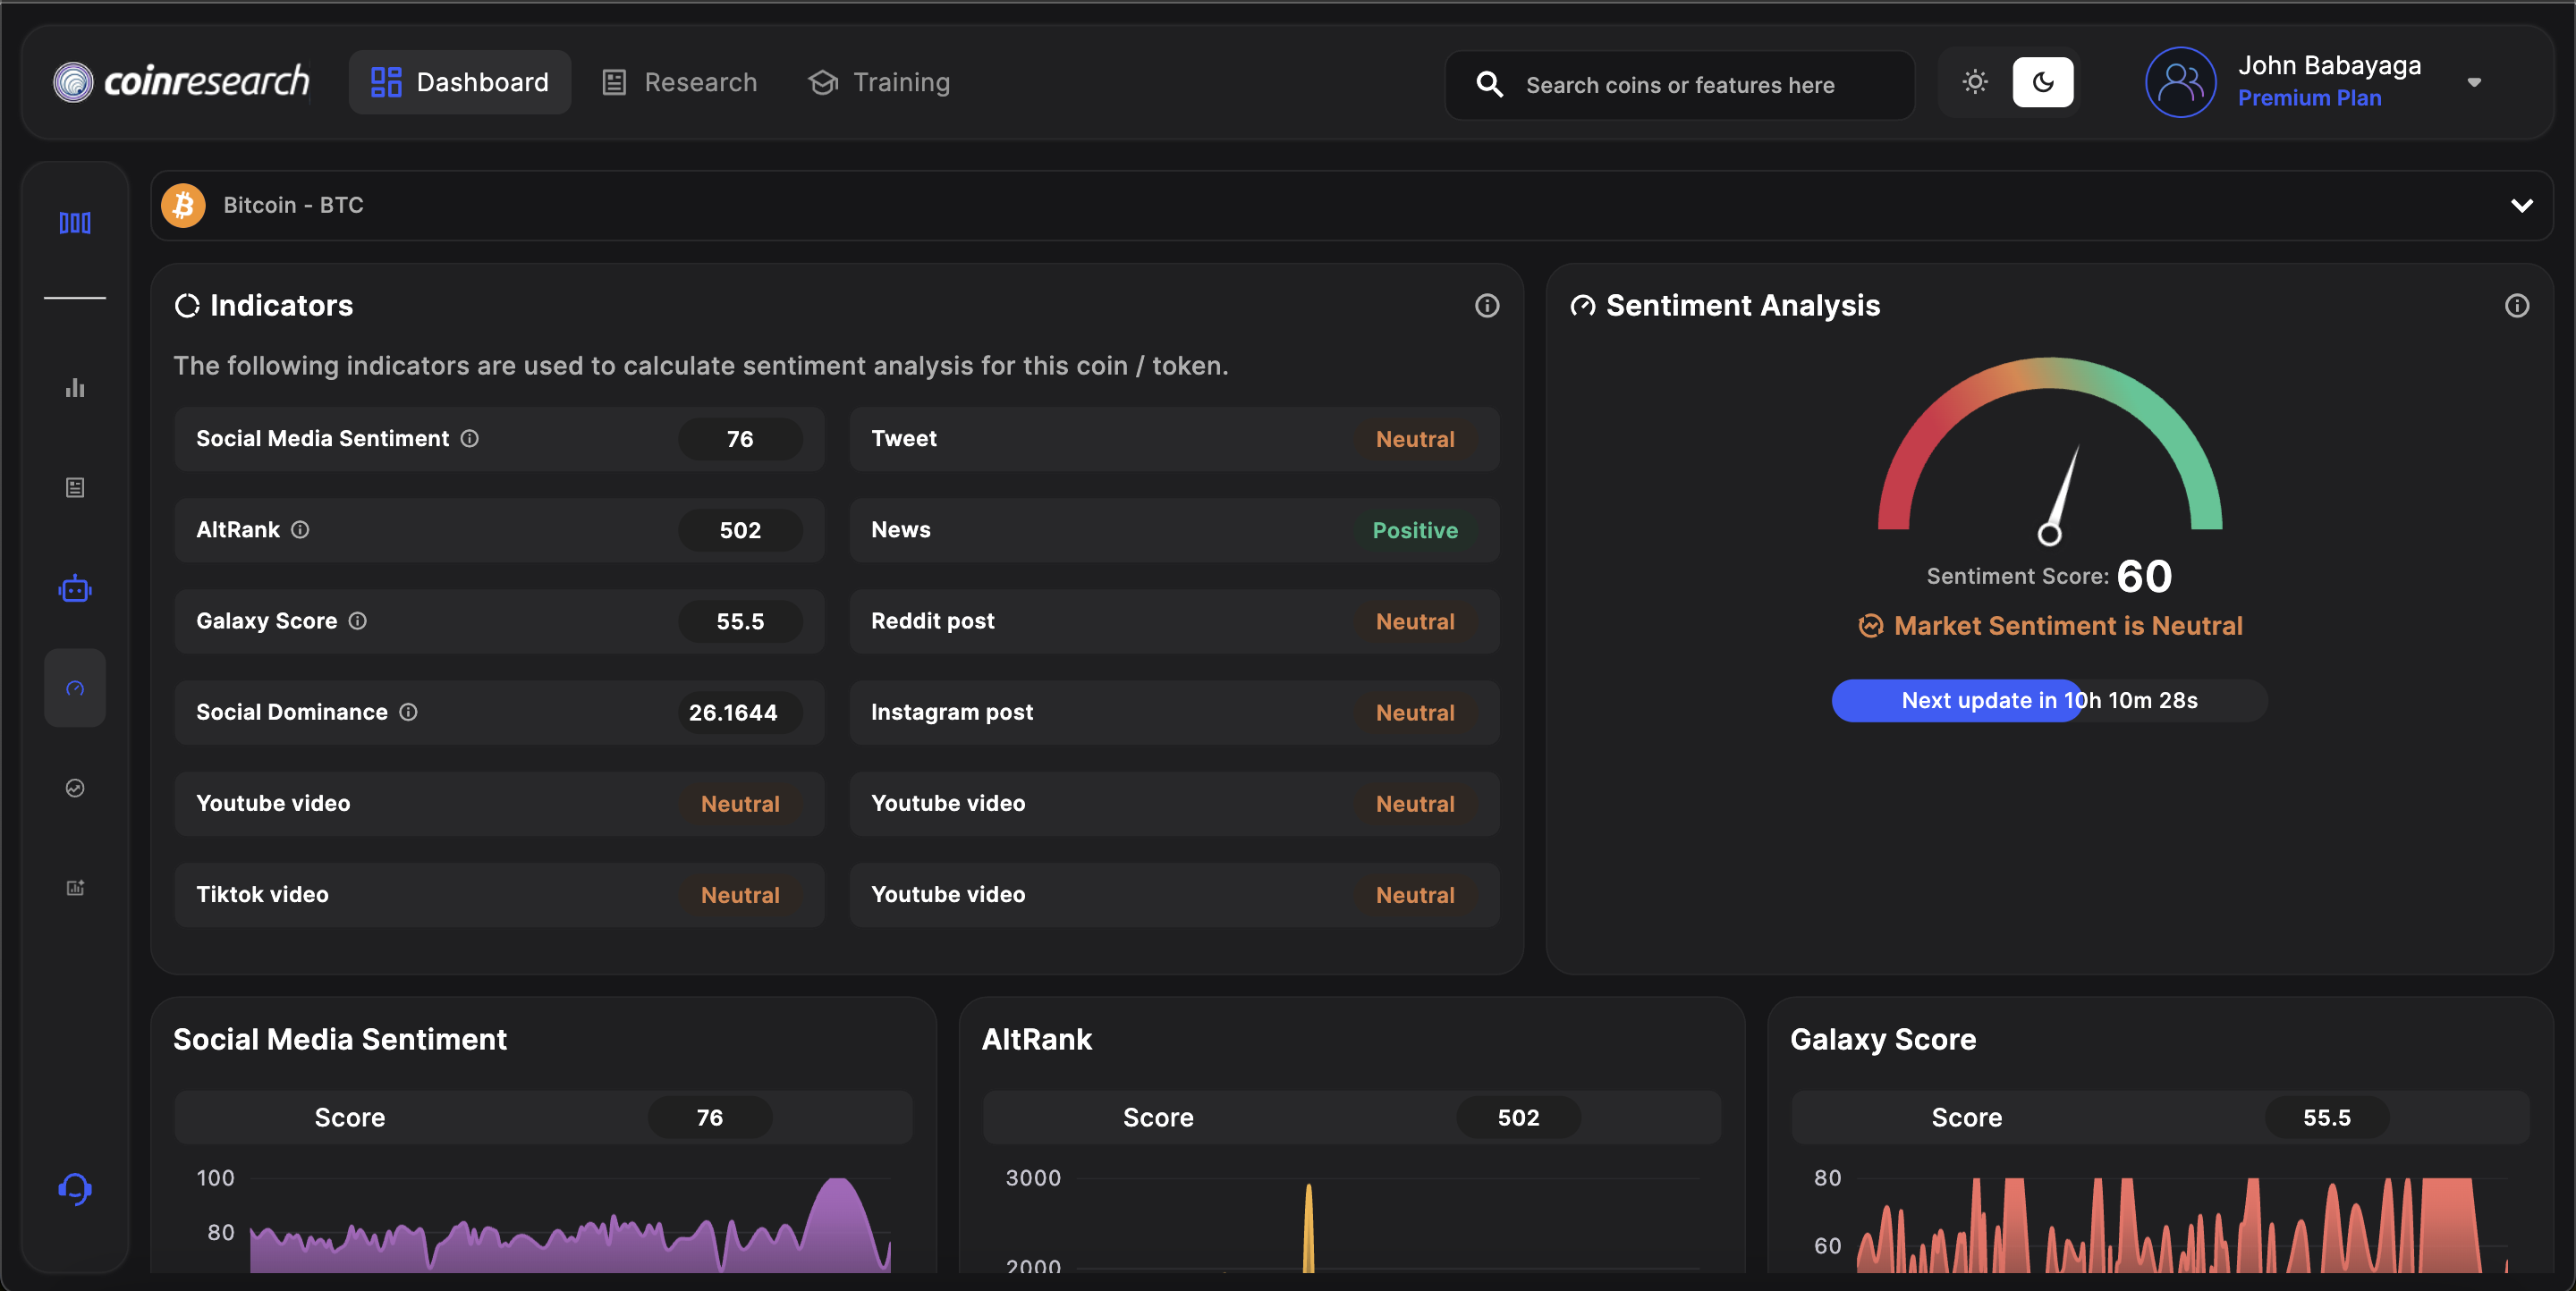Click the Galaxy Score chart value 55.5

click(2326, 1118)
